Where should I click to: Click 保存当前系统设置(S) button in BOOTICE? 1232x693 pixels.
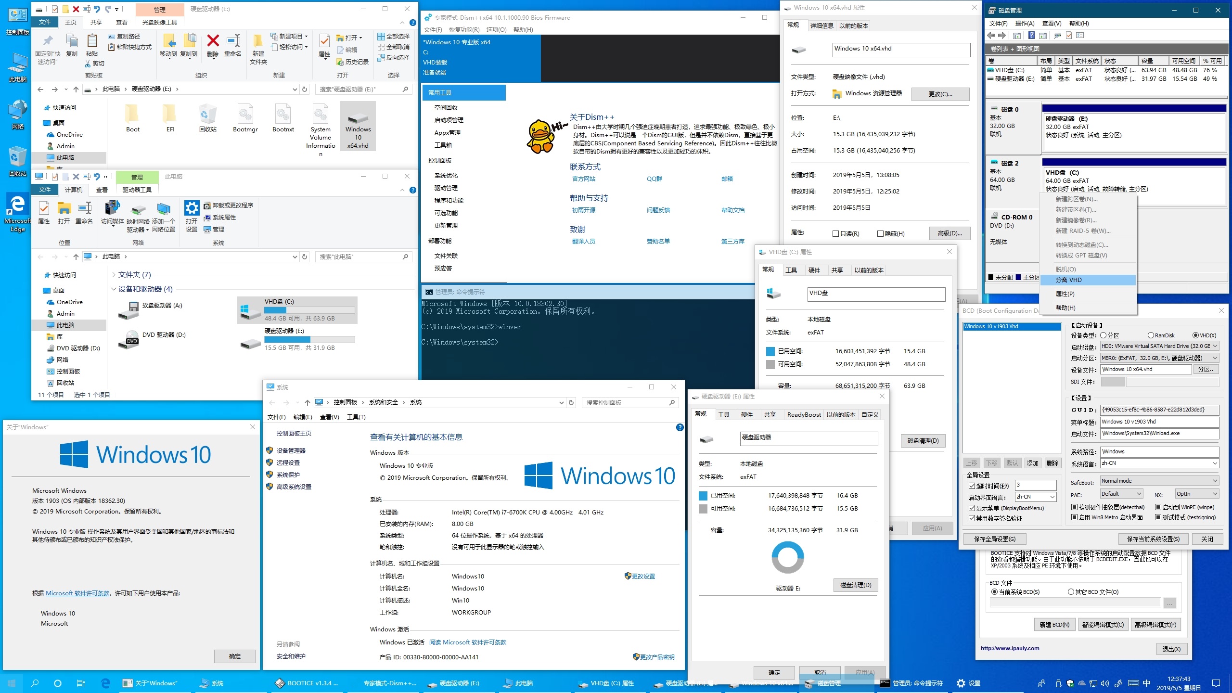tap(1153, 539)
